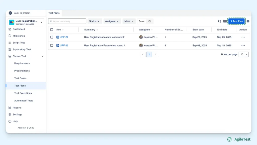This screenshot has height=145, width=257.
Task: Click the Back to project arrow icon
Action: pyautogui.click(x=10, y=13)
